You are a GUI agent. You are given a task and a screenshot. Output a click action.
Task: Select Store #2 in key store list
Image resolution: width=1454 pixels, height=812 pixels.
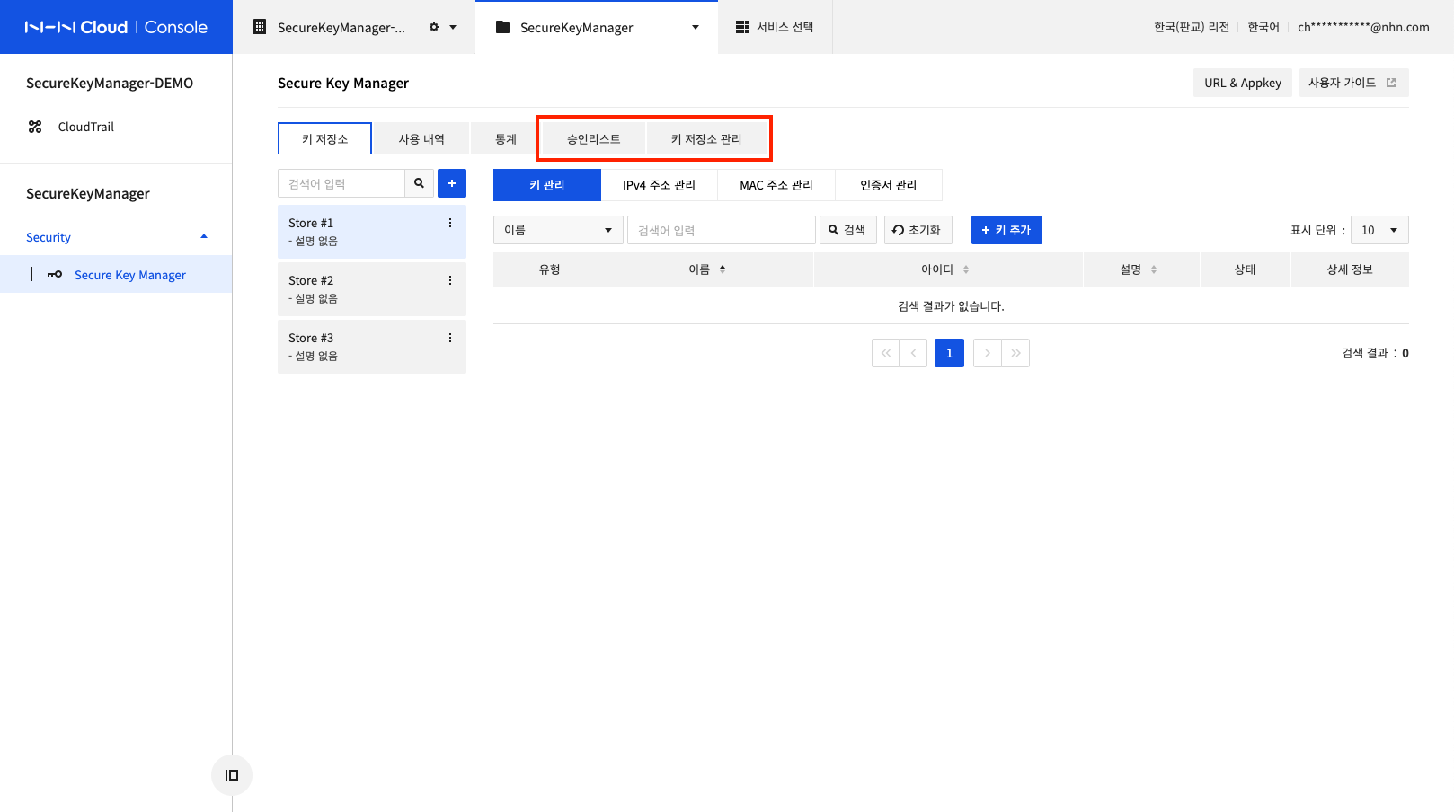(x=372, y=289)
